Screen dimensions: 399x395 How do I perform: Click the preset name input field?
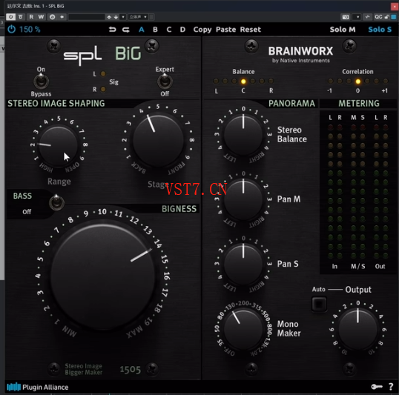[87, 17]
